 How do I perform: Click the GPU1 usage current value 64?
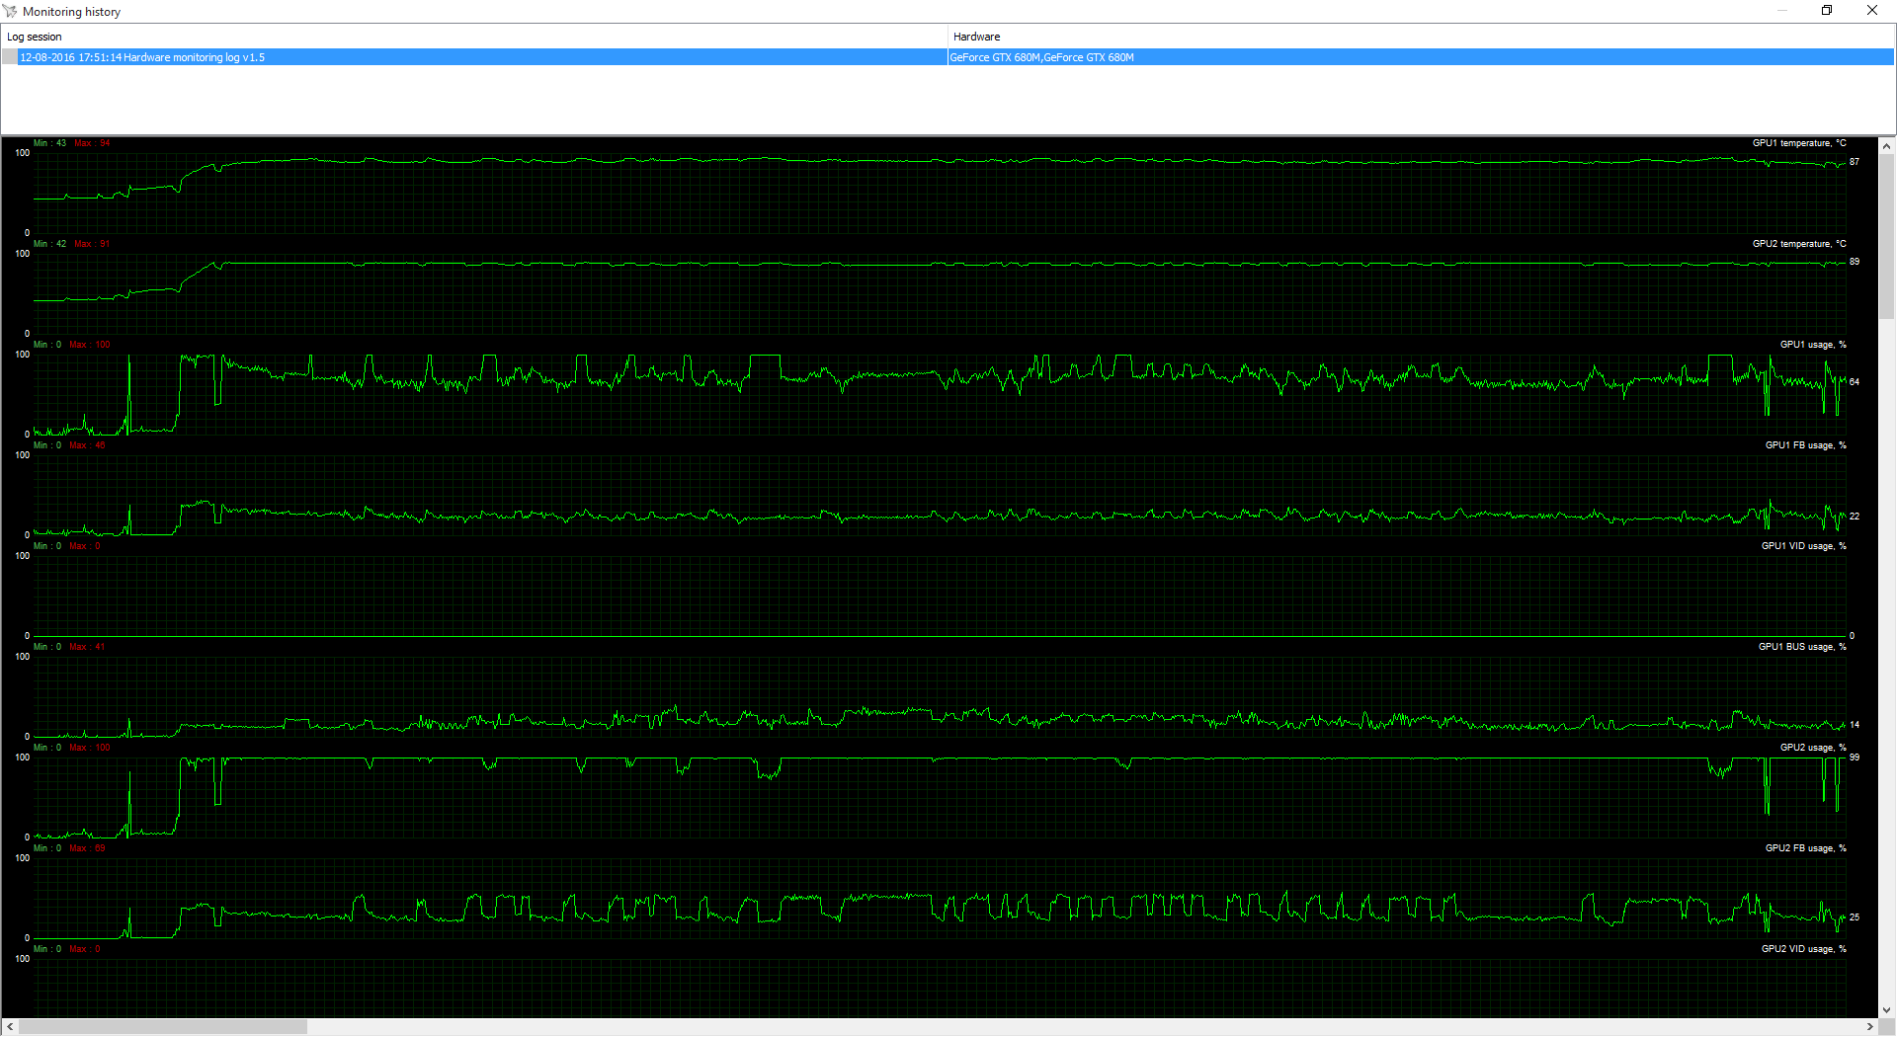[1855, 382]
